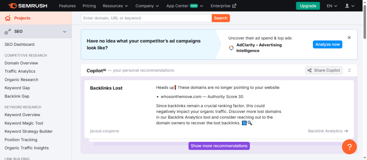Viewport: 367px width, 160px height.
Task: Click the Share Copilot button
Action: pos(324,71)
